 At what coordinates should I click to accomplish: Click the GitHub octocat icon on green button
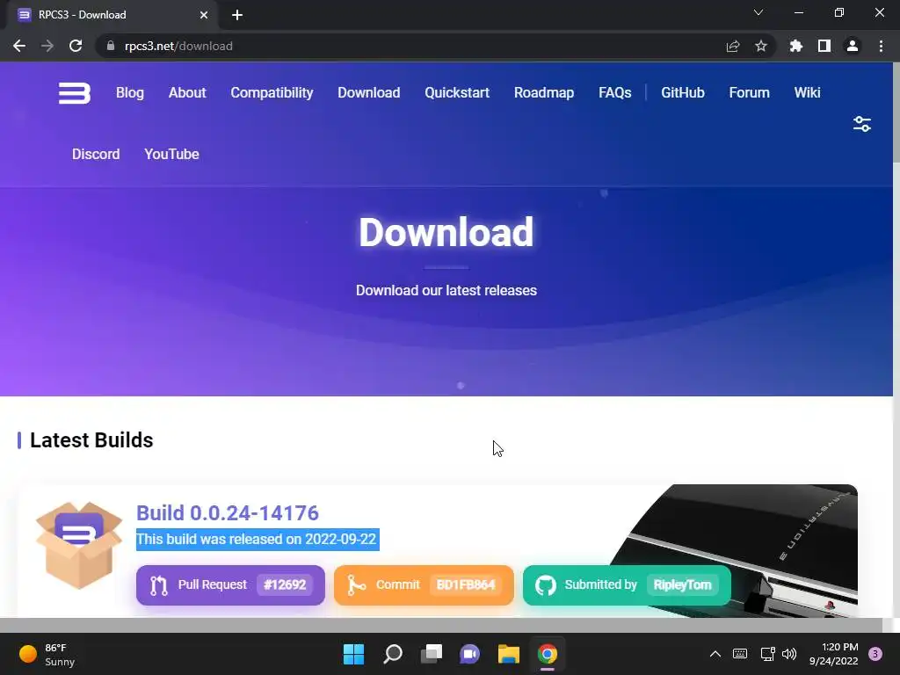545,584
